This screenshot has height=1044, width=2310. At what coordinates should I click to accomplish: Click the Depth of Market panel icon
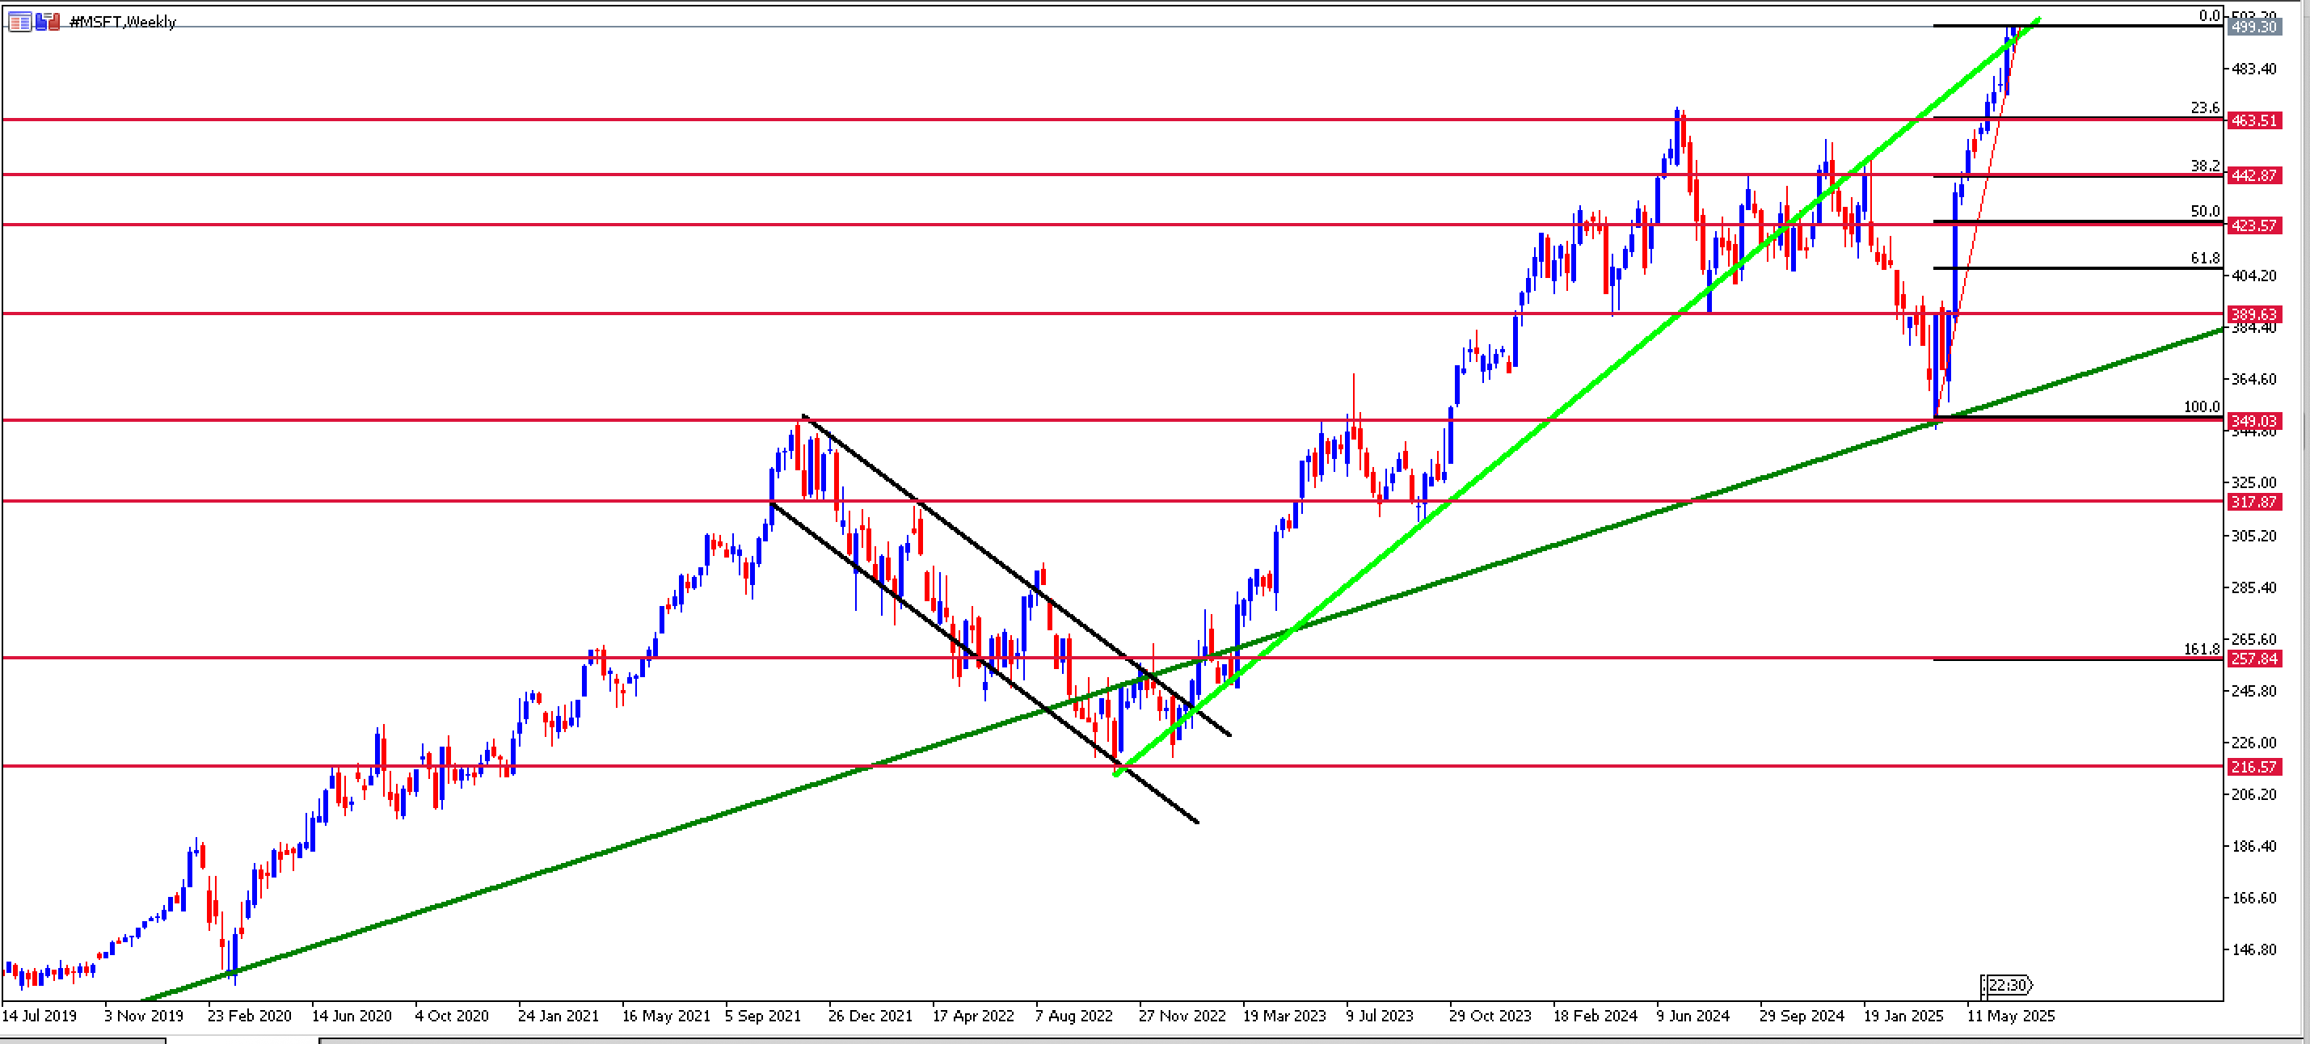19,22
